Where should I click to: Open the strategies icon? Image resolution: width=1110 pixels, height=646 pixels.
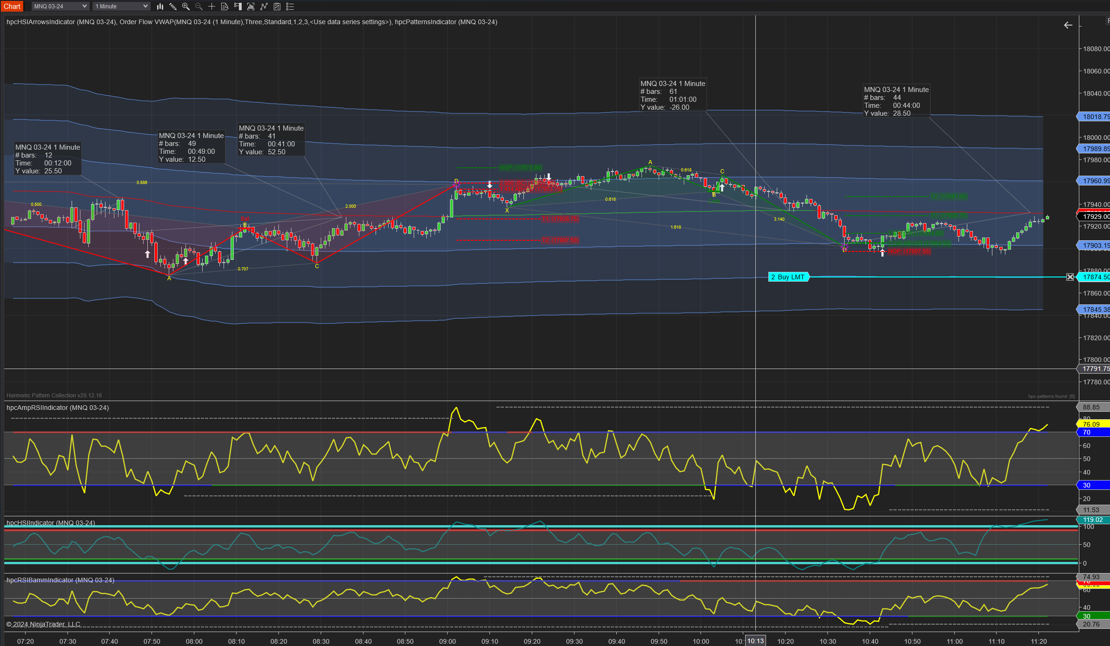277,7
